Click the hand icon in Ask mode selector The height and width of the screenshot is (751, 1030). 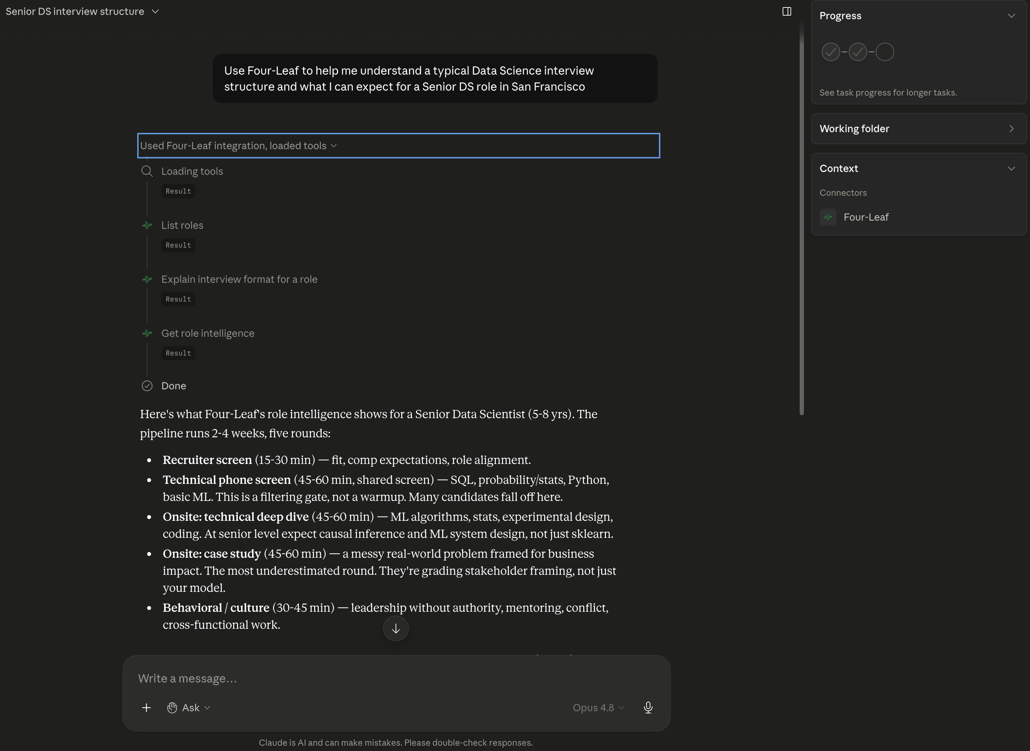point(172,708)
